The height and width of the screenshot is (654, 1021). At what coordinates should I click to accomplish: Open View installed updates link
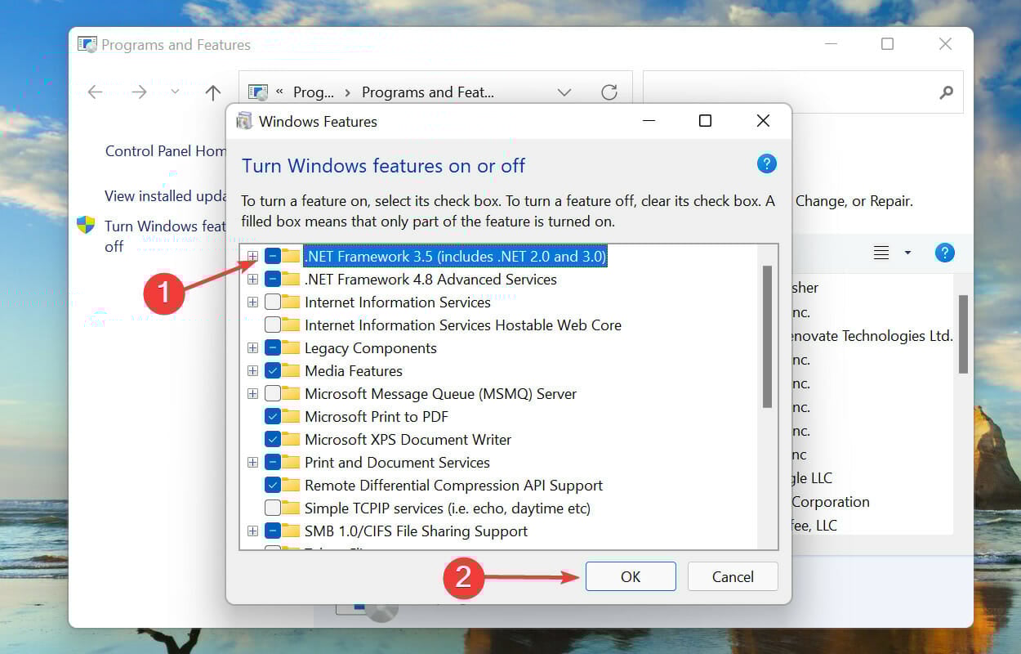point(165,196)
